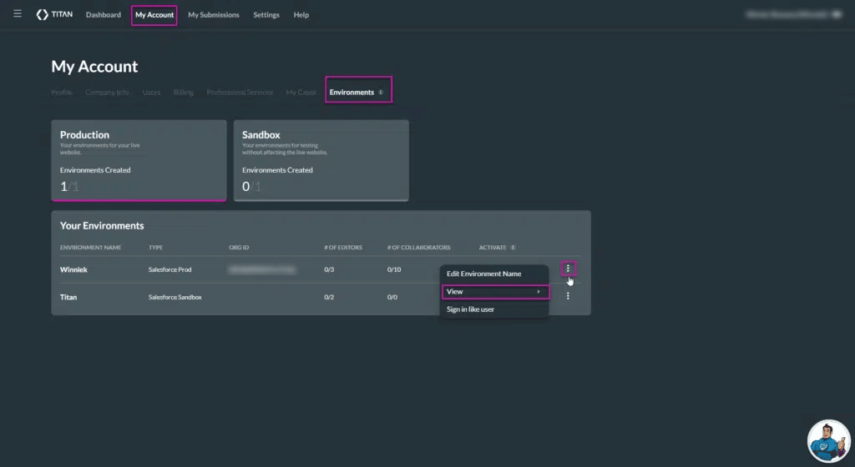Click the info icon next to ACTIVATE header
The height and width of the screenshot is (467, 855).
click(513, 247)
